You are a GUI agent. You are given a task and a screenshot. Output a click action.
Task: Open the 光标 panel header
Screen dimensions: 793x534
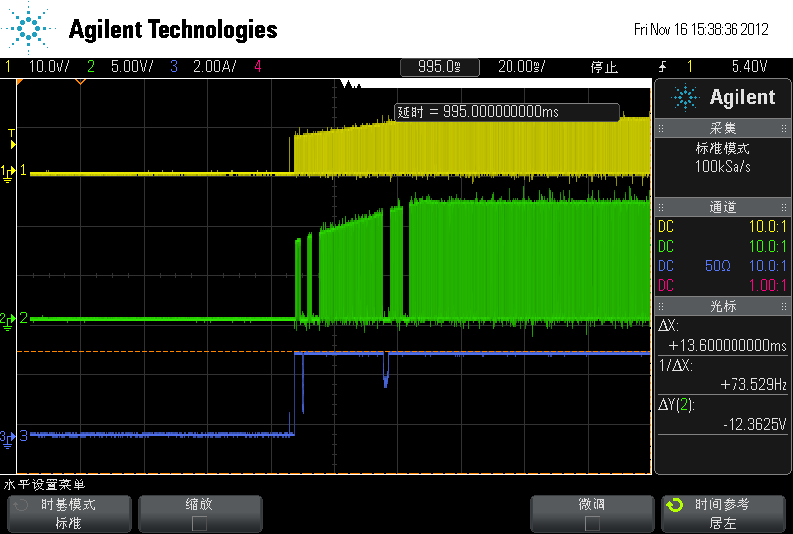(723, 306)
